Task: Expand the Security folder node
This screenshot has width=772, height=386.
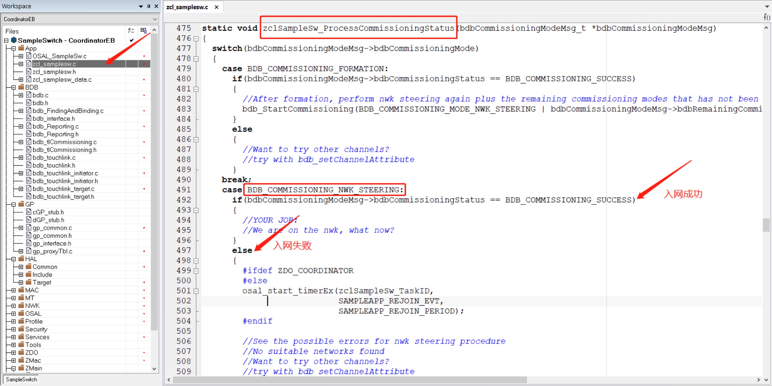Action: 14,329
